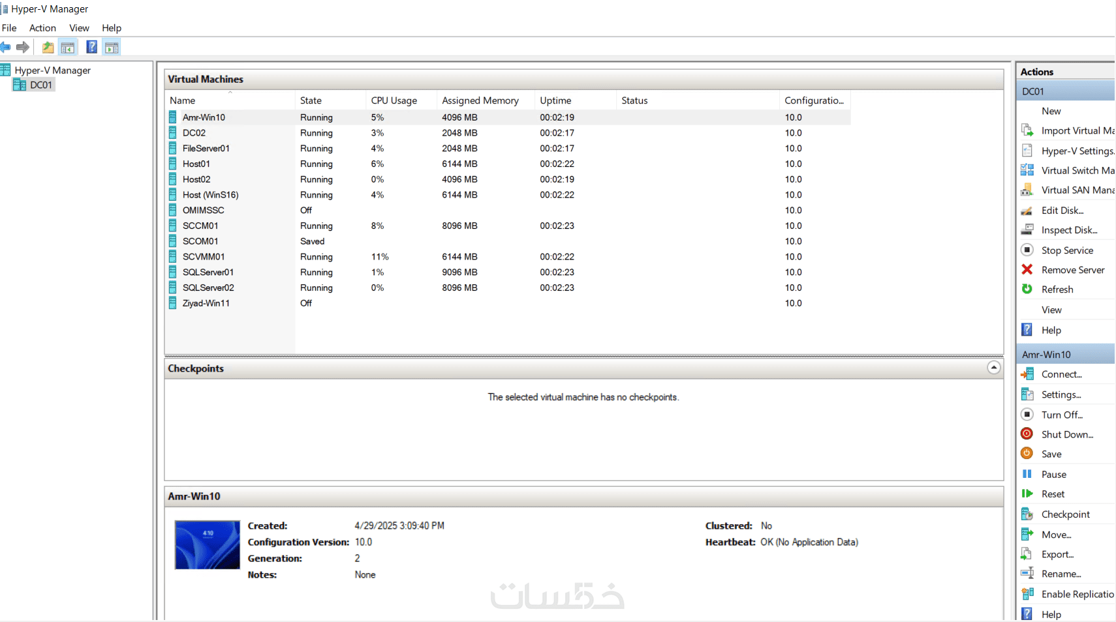Click the Turn Off action icon
Screen dimensions: 1116x622
pyautogui.click(x=1027, y=414)
